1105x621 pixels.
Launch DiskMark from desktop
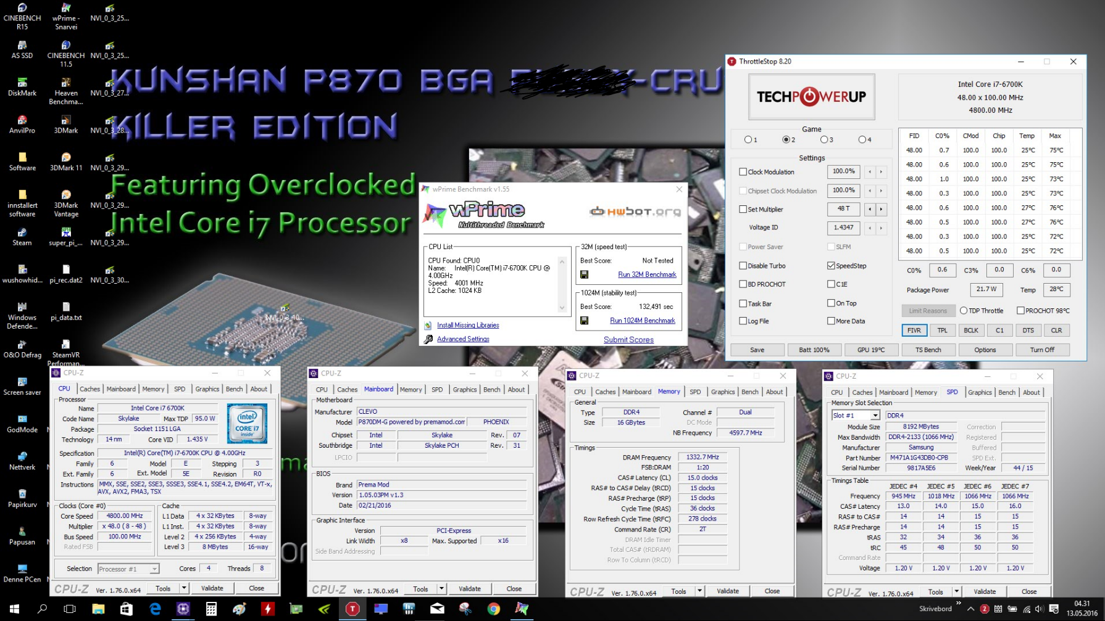pos(22,88)
